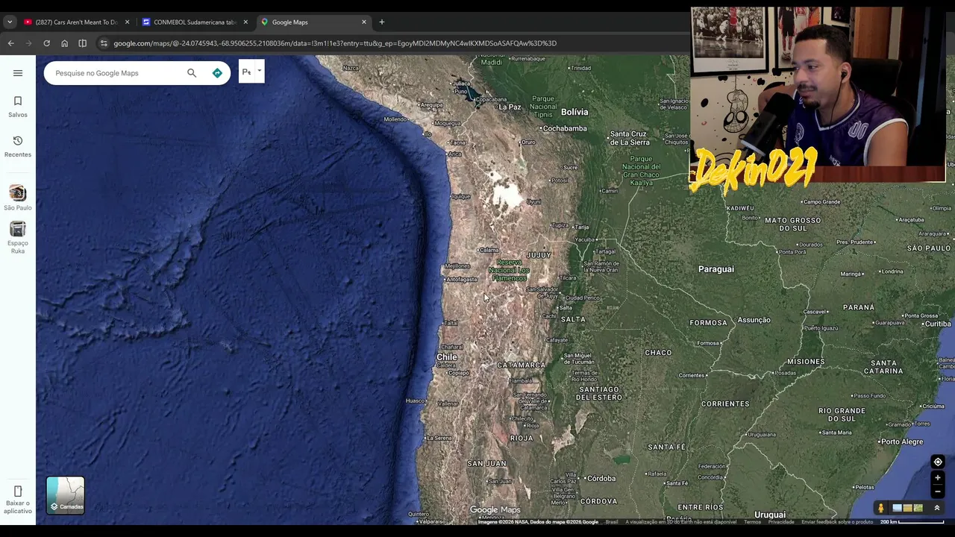Click the search magnifier icon
The width and height of the screenshot is (955, 537).
[x=192, y=73]
